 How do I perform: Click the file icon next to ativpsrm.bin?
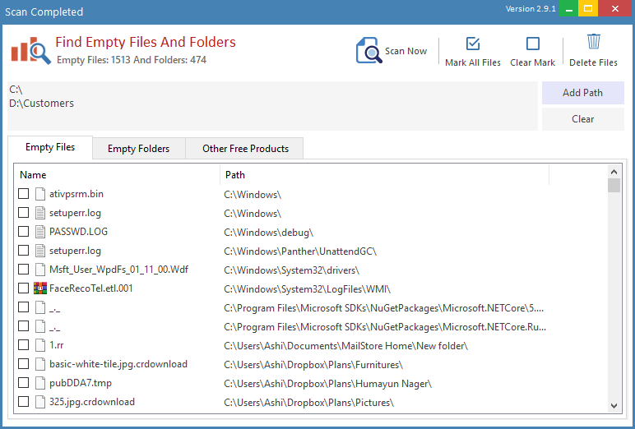pyautogui.click(x=40, y=194)
